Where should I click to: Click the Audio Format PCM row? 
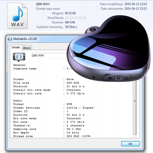tap(43, 104)
